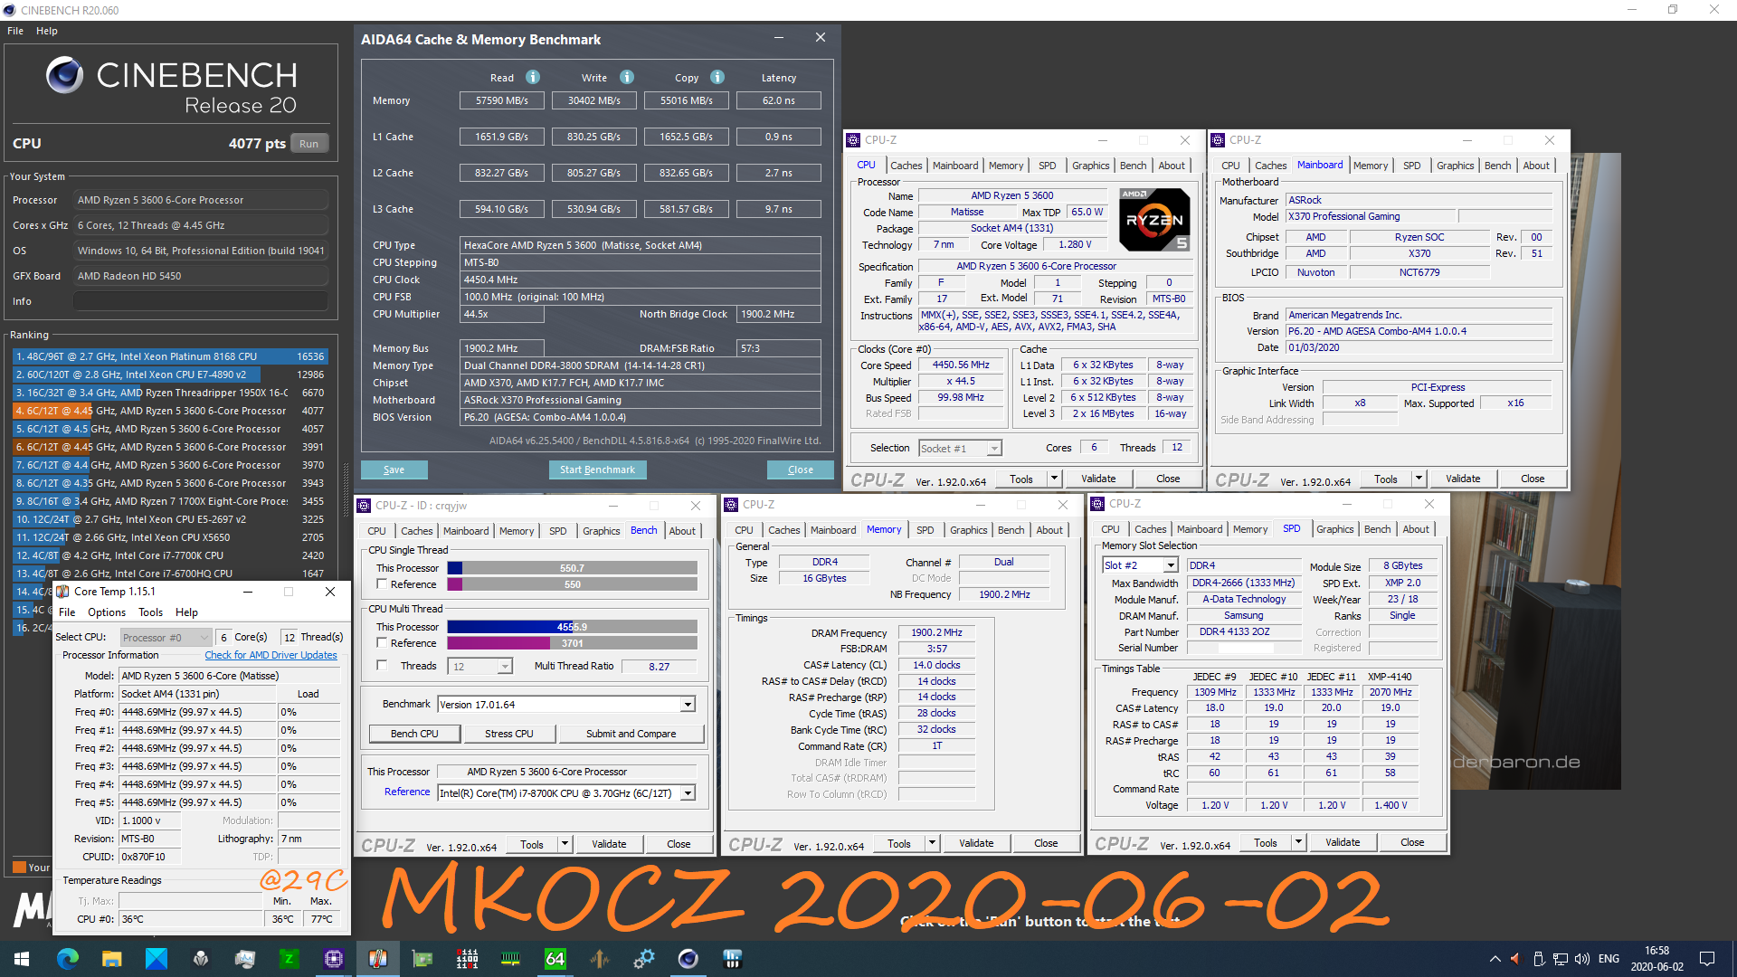Expand Tools arrow in CPU-Z Mainboard window
Viewport: 1737px width, 977px height.
1419,479
